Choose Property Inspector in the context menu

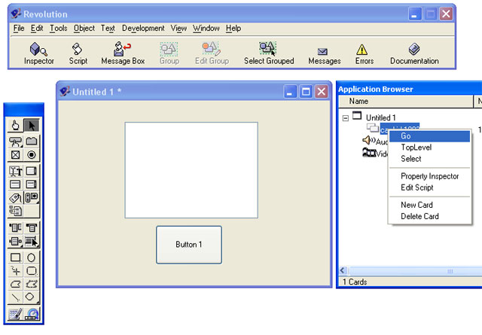pyautogui.click(x=429, y=176)
